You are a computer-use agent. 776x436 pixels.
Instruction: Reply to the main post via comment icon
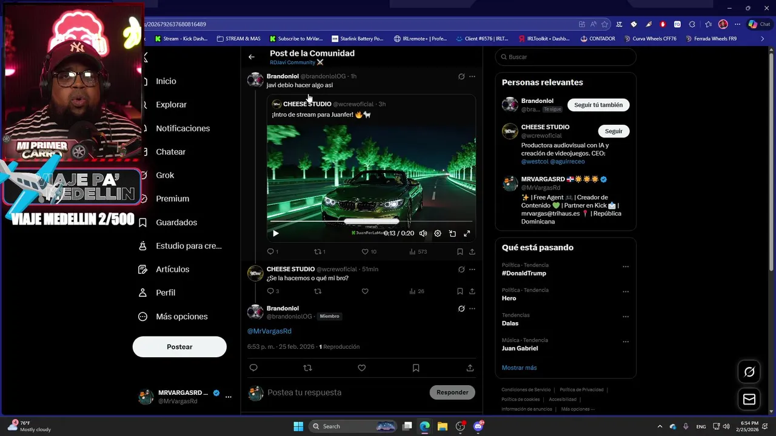pyautogui.click(x=253, y=368)
